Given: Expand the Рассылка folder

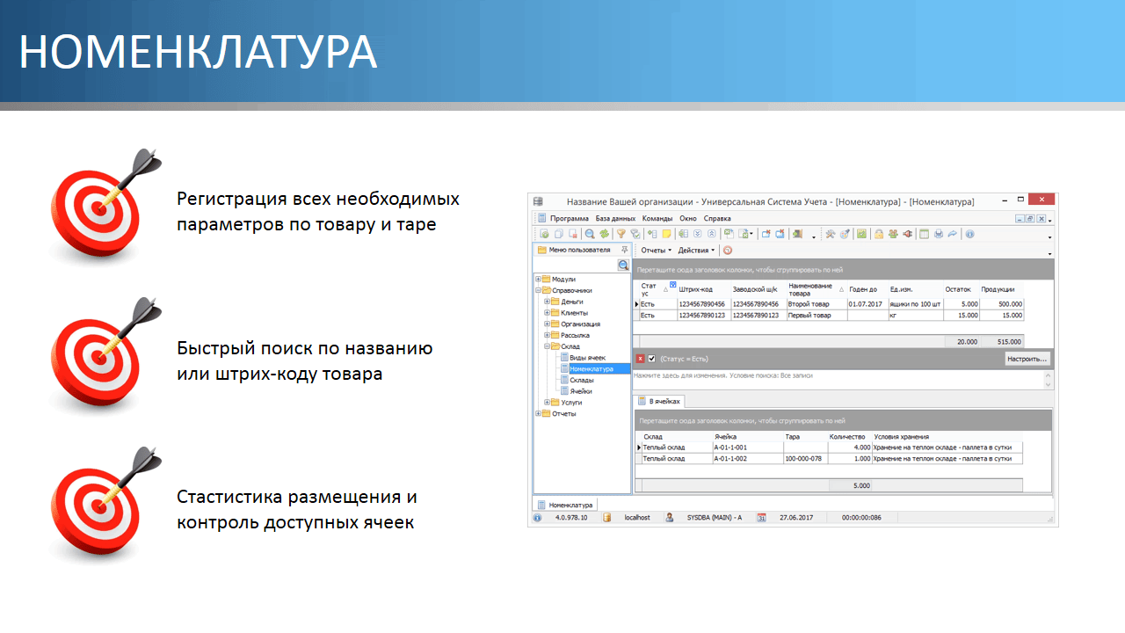Looking at the screenshot, I should [547, 335].
